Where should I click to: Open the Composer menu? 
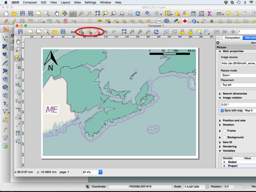tap(30, 2)
